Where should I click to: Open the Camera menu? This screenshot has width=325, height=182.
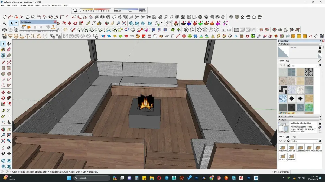coord(22,5)
